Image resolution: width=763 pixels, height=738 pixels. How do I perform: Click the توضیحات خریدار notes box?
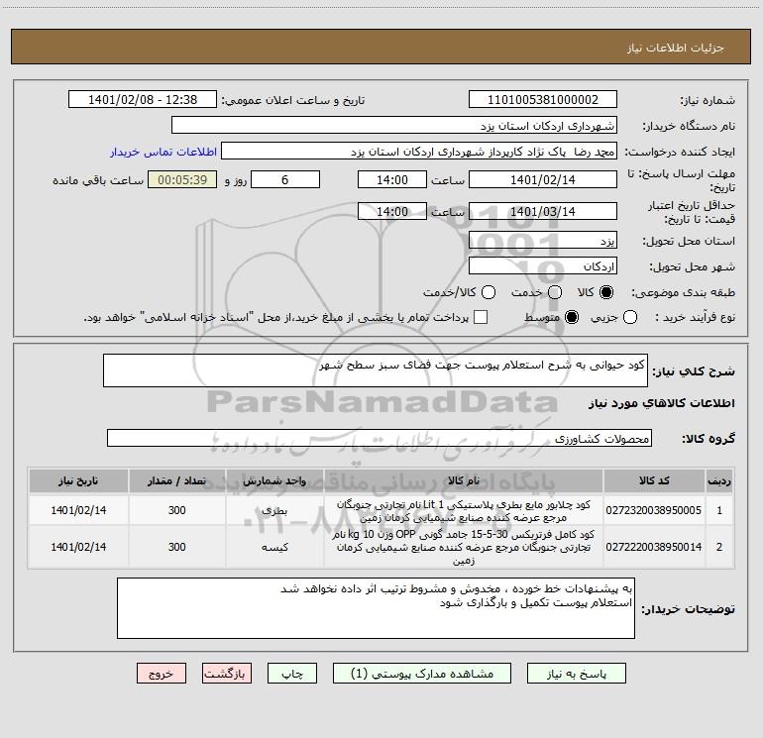point(376,608)
